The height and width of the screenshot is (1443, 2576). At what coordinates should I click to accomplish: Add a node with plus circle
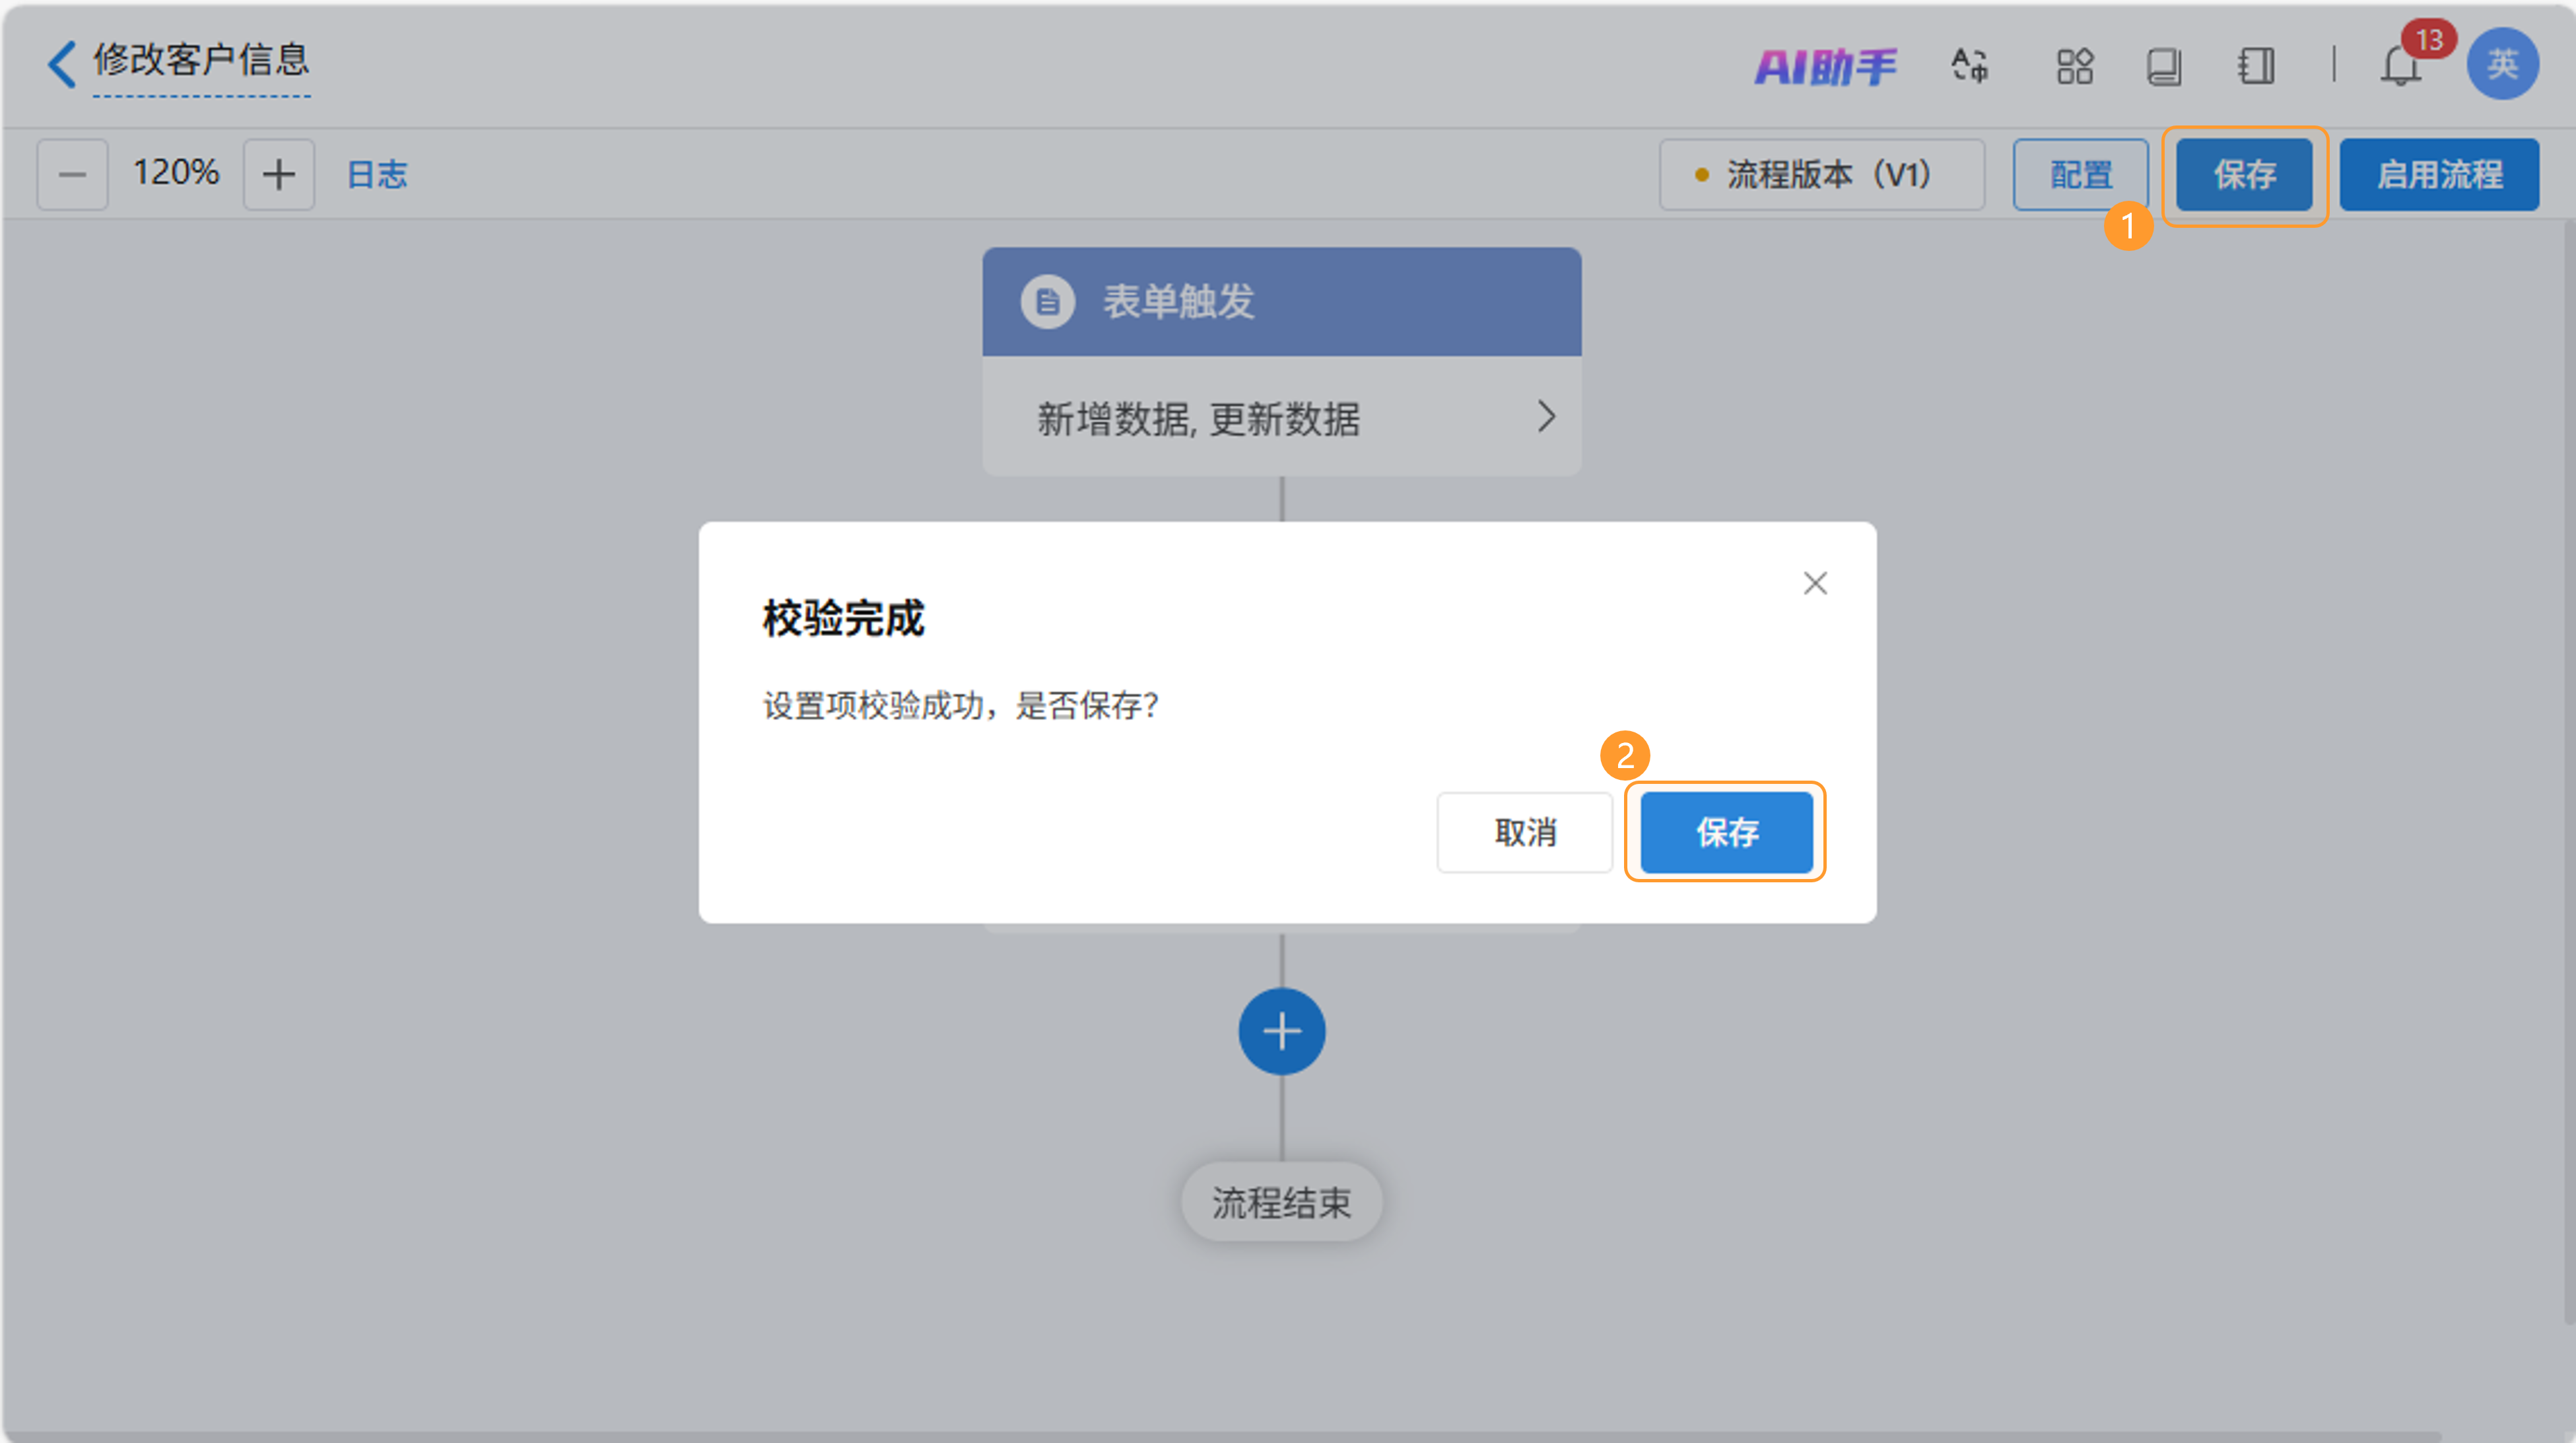(1281, 1031)
